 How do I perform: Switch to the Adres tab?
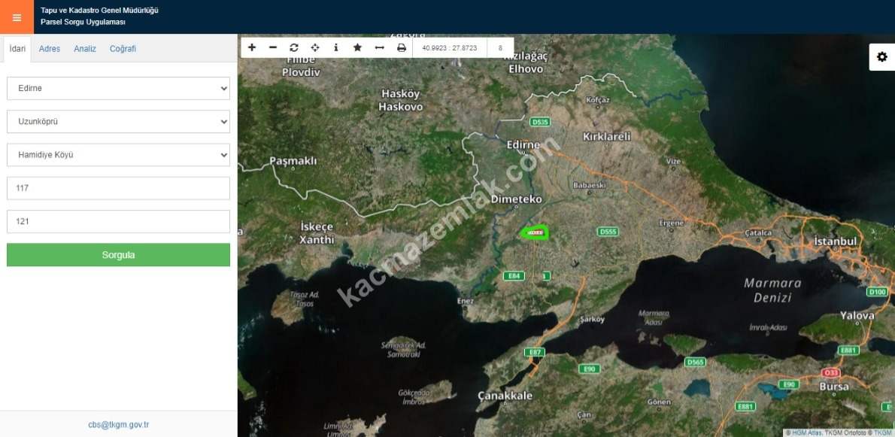[50, 49]
